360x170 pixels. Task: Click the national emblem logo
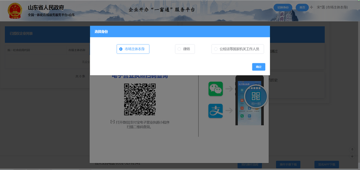[x=15, y=10]
